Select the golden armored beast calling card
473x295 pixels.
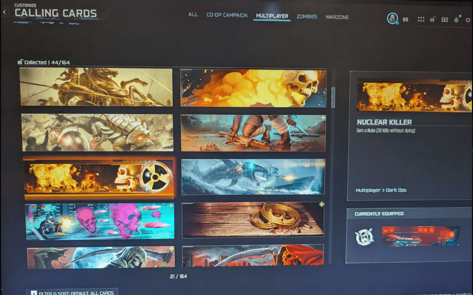(97, 132)
